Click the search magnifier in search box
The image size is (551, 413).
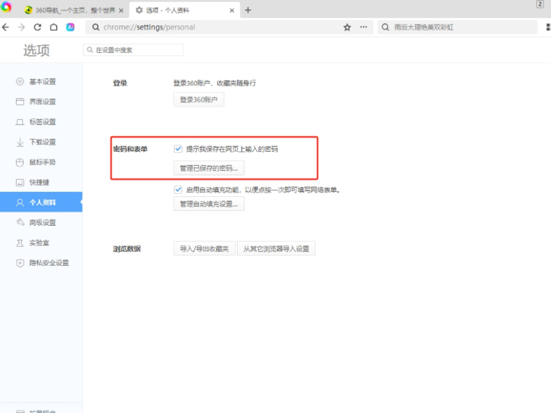pyautogui.click(x=386, y=27)
